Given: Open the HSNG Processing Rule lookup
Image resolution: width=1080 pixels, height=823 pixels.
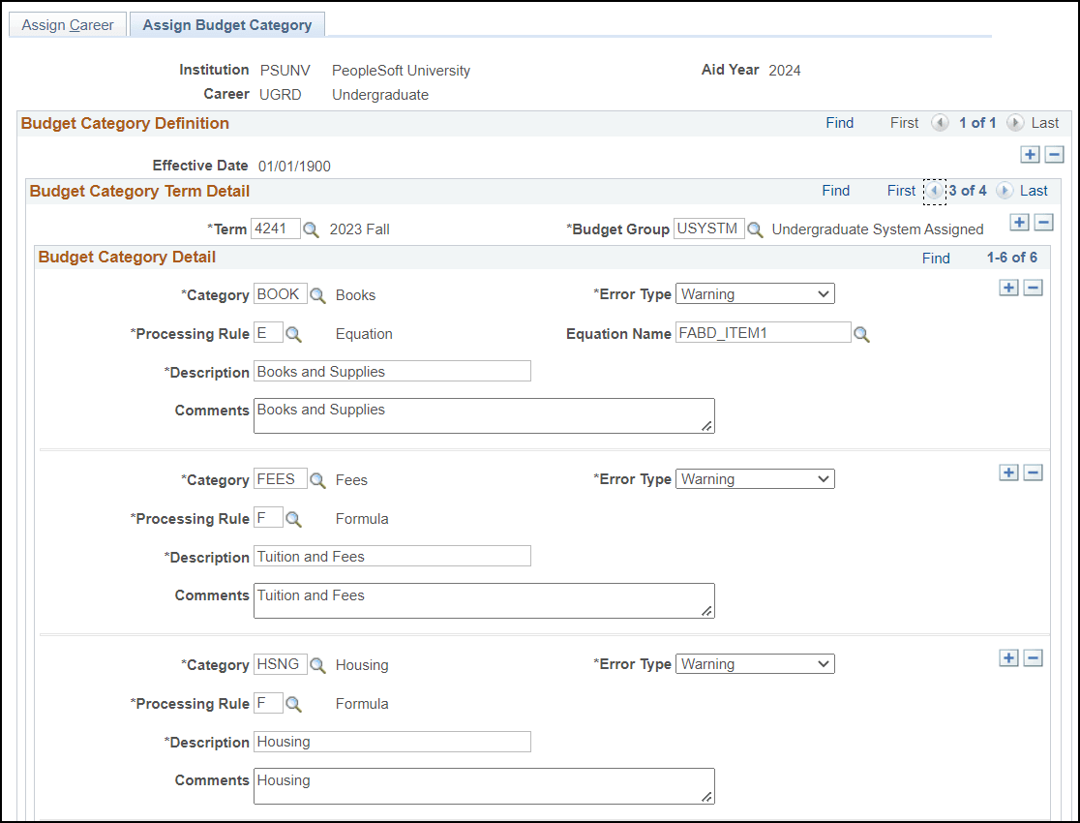Looking at the screenshot, I should [x=296, y=703].
